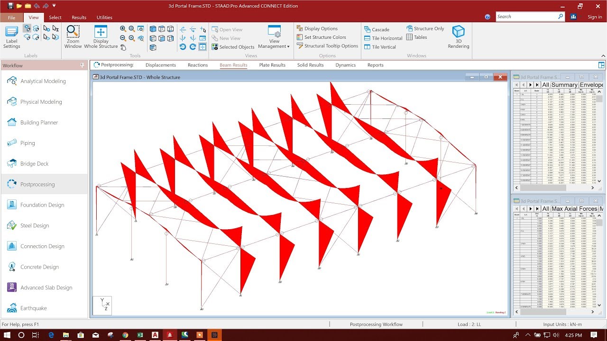Switch to the Select ribbon tab
This screenshot has width=607, height=341.
pos(55,18)
